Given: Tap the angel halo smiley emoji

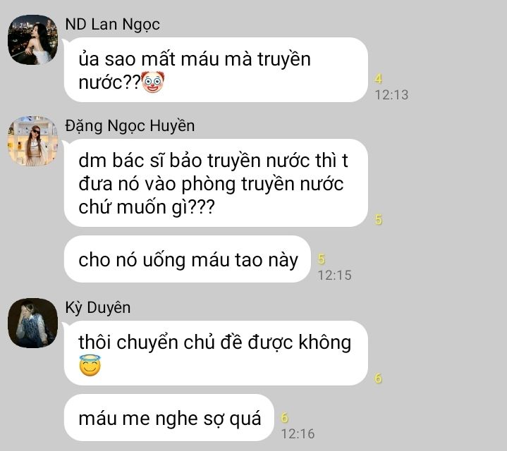Looking at the screenshot, I should pos(90,366).
